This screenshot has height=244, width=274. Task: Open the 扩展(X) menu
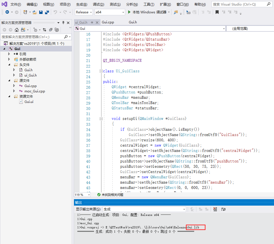pyautogui.click(x=165, y=4)
